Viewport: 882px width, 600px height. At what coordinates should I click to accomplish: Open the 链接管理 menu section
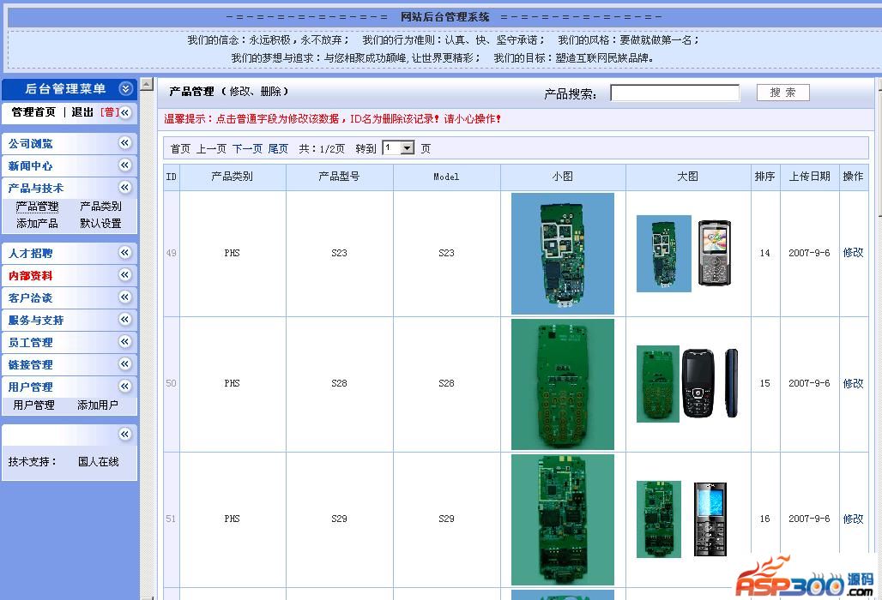click(30, 365)
